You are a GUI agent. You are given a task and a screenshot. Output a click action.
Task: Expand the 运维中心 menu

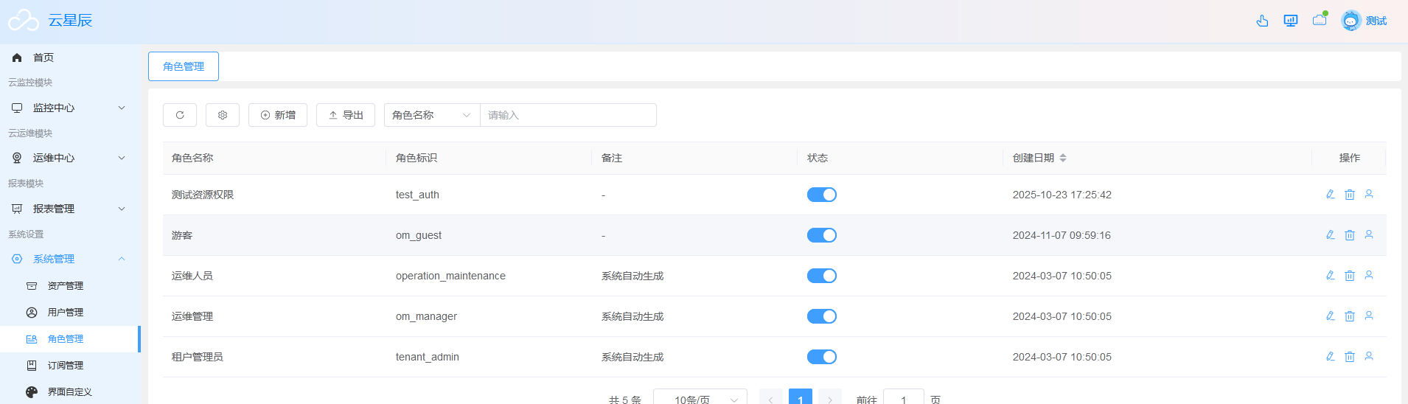(70, 158)
